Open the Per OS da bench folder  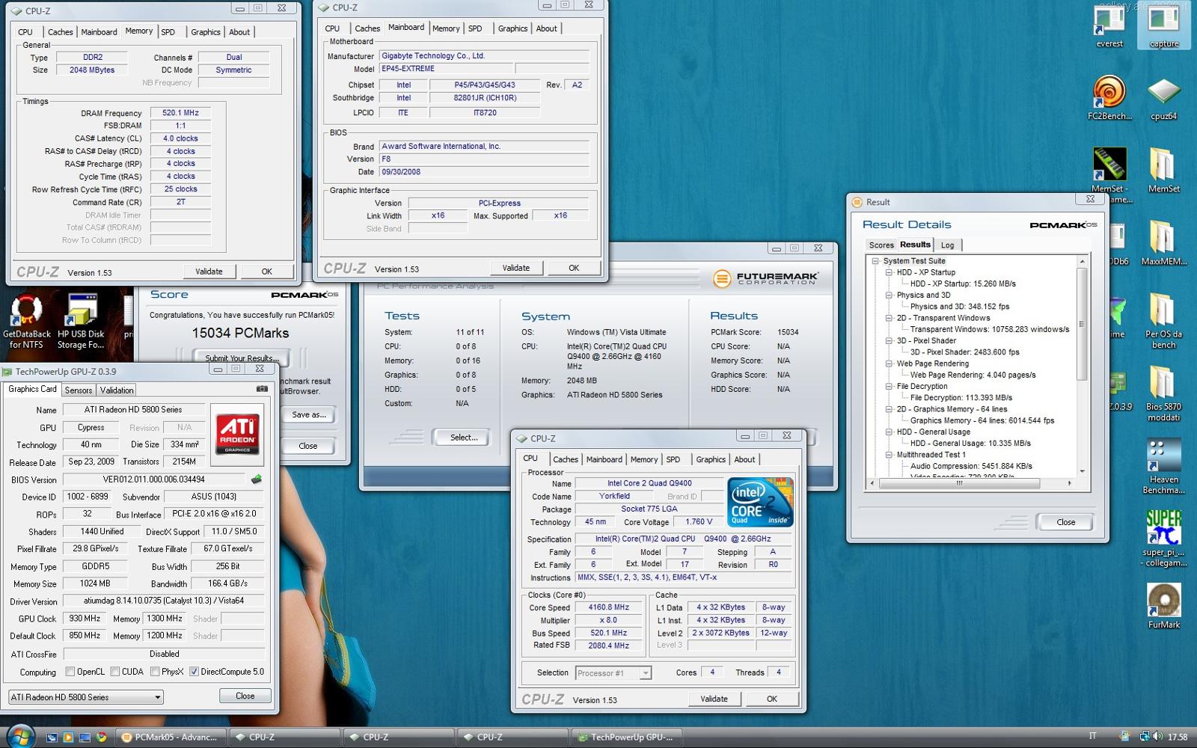coord(1163,319)
